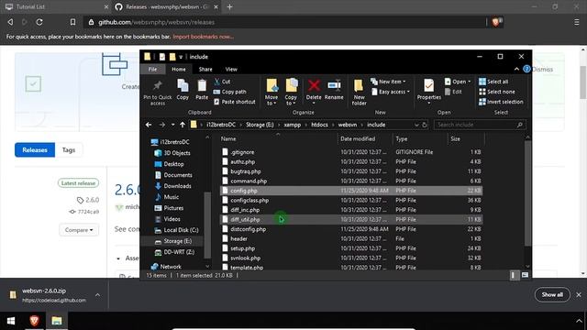Switch to the Home ribbon tab
This screenshot has height=330, width=587.
(179, 70)
